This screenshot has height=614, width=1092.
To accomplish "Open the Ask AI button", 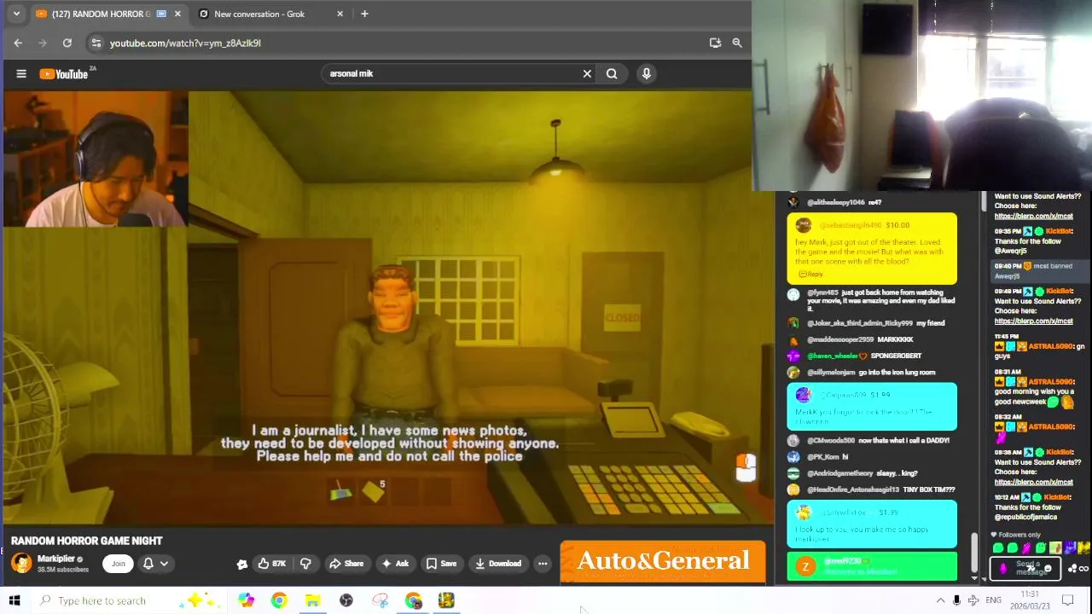I will (395, 563).
